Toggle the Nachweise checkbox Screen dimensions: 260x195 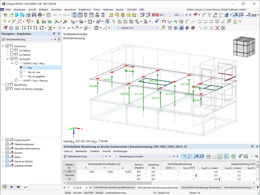click(x=7, y=46)
